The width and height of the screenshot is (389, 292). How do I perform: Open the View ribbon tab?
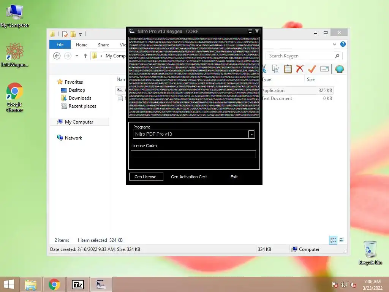pyautogui.click(x=123, y=45)
